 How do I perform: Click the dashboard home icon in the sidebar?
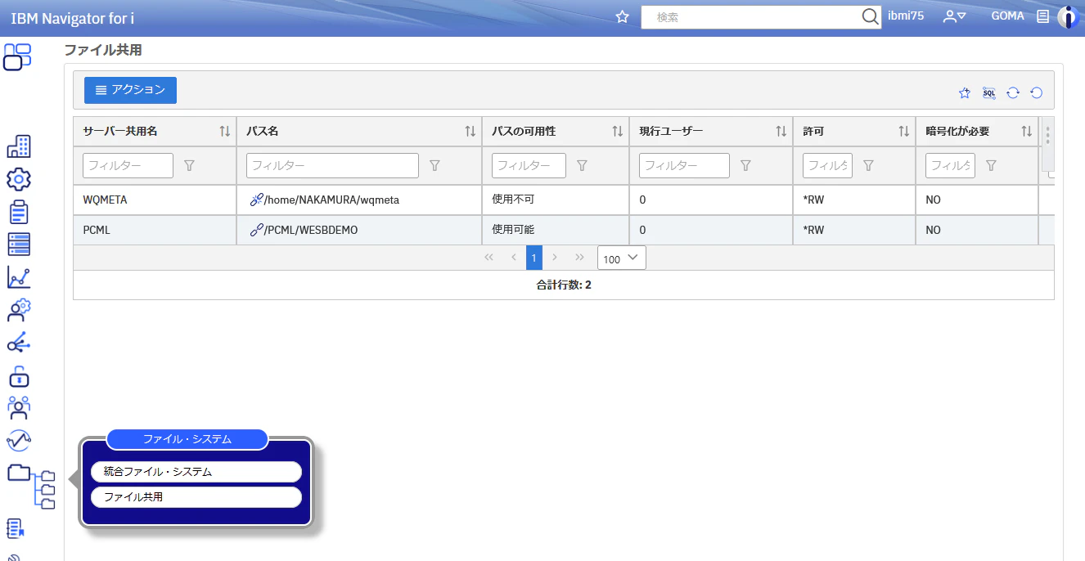pos(17,56)
